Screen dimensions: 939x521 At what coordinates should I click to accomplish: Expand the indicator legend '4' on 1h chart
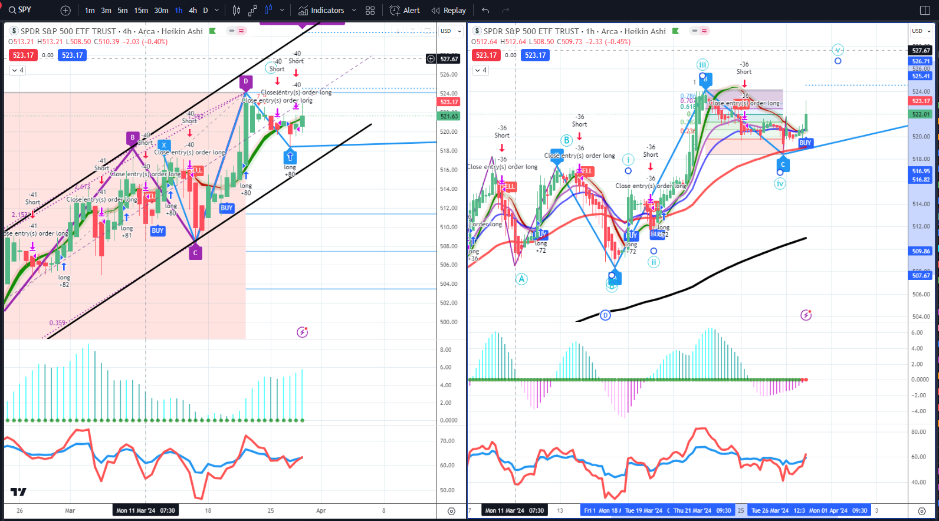[x=480, y=70]
